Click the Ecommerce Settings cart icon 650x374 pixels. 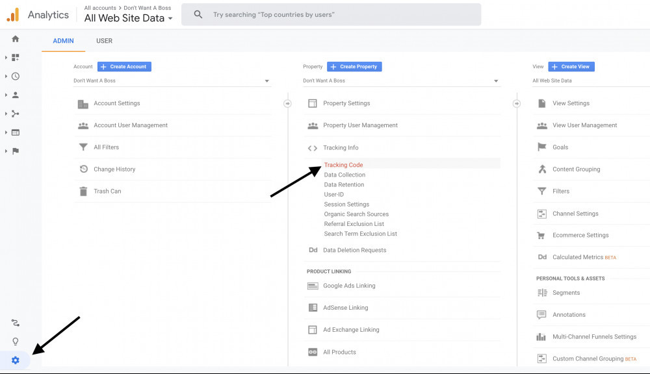pyautogui.click(x=541, y=235)
